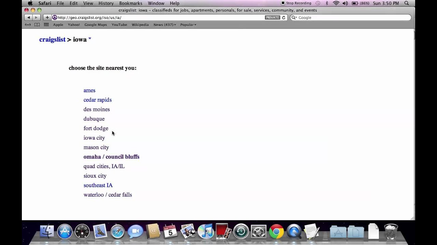Screen dimensions: 437x245
Task: Open Finder from the Dock
Action: 47,231
